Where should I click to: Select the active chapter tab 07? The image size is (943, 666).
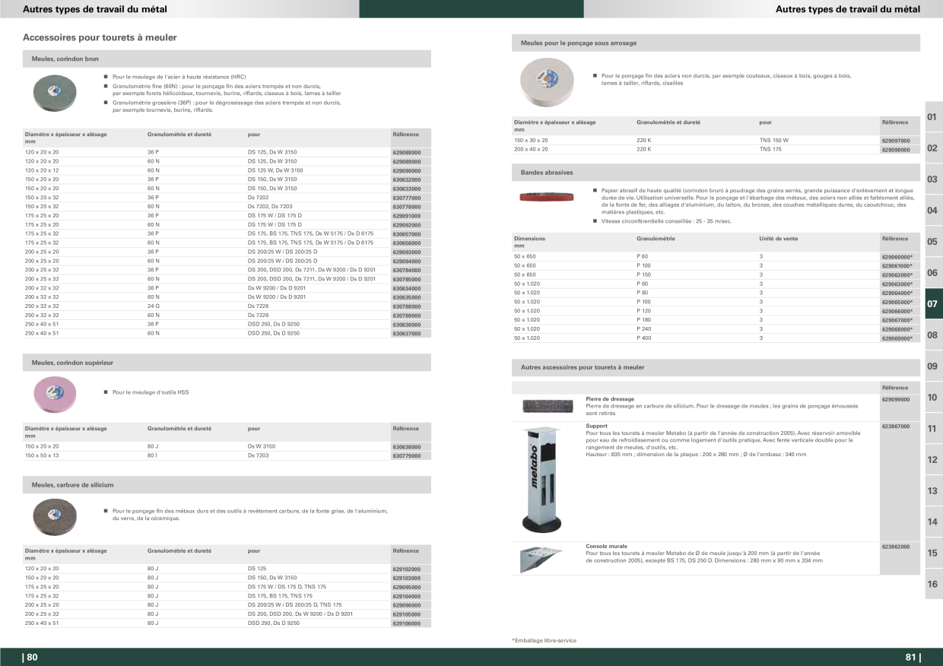(933, 304)
